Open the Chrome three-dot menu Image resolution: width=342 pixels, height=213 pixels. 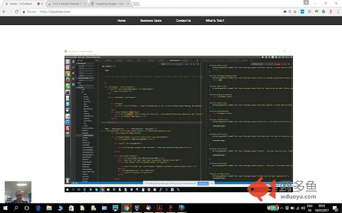338,12
